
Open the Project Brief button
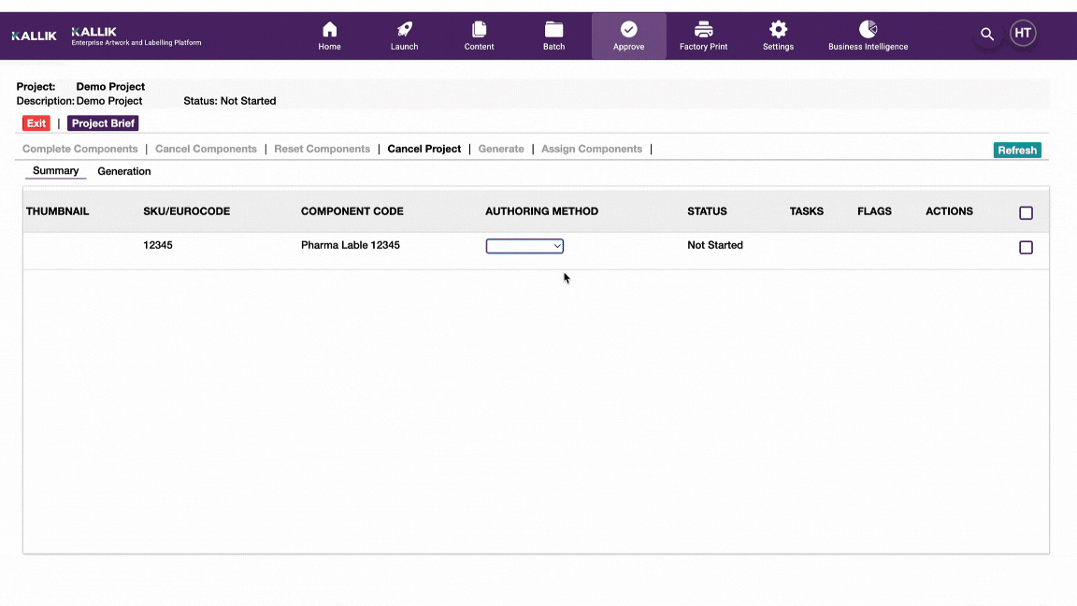coord(103,123)
